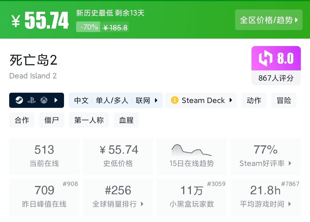Expand the language and multiplayer info arrow
This screenshot has width=310, height=222.
156,100
